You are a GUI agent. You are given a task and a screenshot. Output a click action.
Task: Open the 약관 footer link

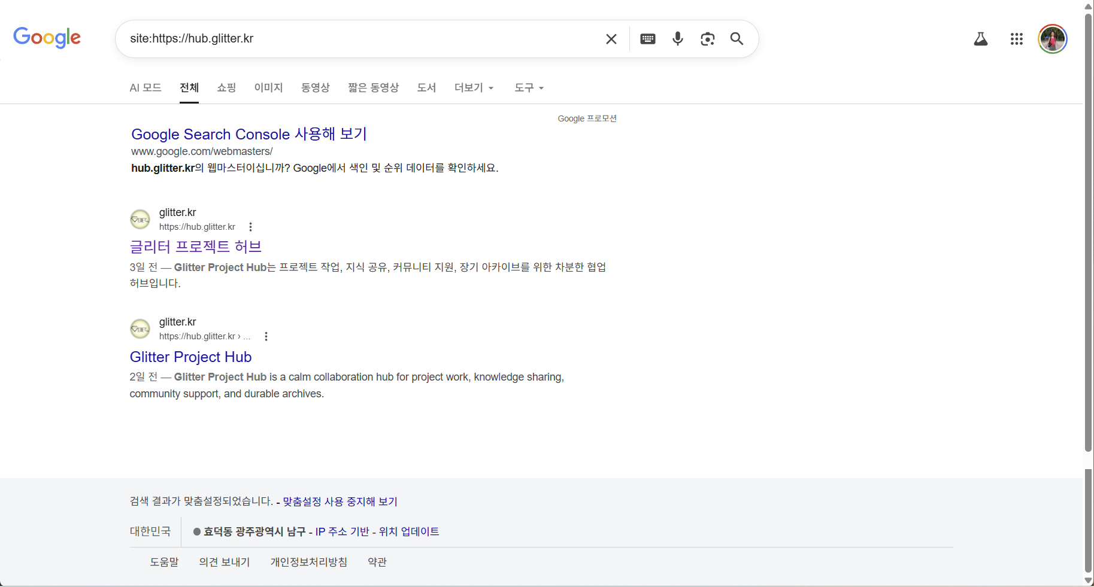pyautogui.click(x=377, y=562)
